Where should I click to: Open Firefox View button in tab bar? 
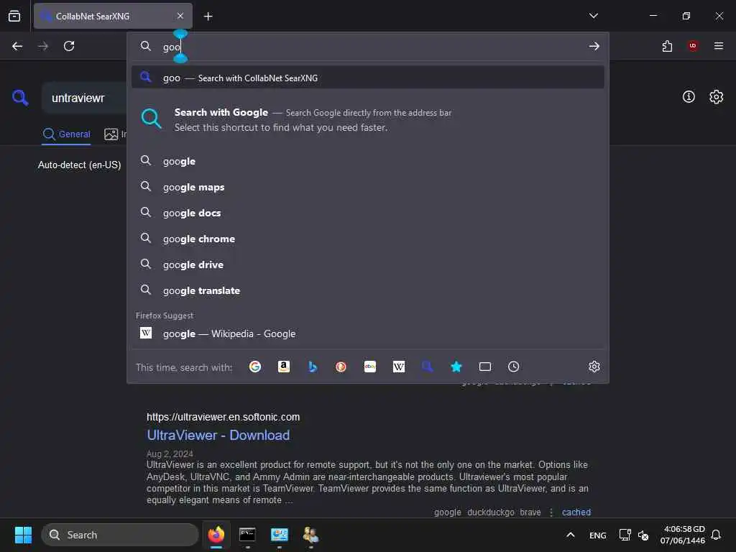click(x=14, y=16)
